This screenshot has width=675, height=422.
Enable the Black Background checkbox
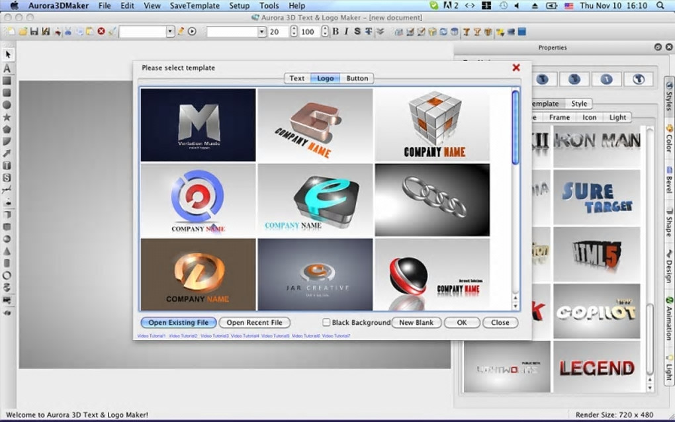point(326,323)
